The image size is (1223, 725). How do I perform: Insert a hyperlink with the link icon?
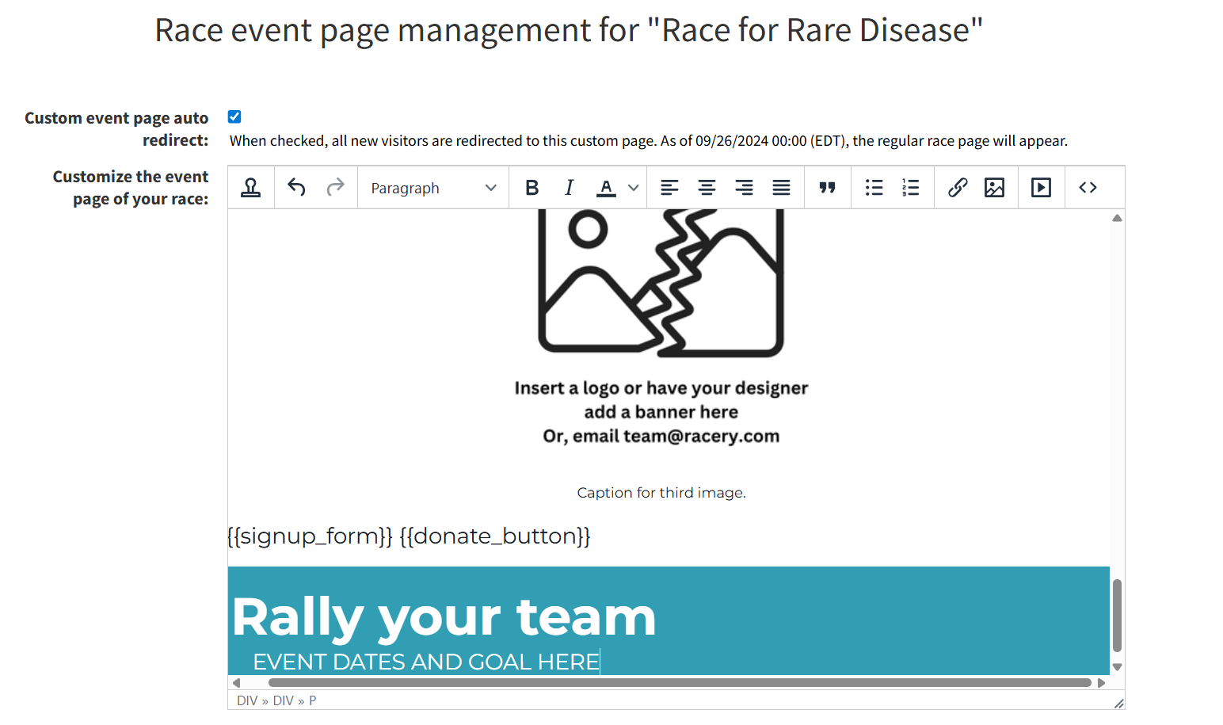(x=958, y=187)
